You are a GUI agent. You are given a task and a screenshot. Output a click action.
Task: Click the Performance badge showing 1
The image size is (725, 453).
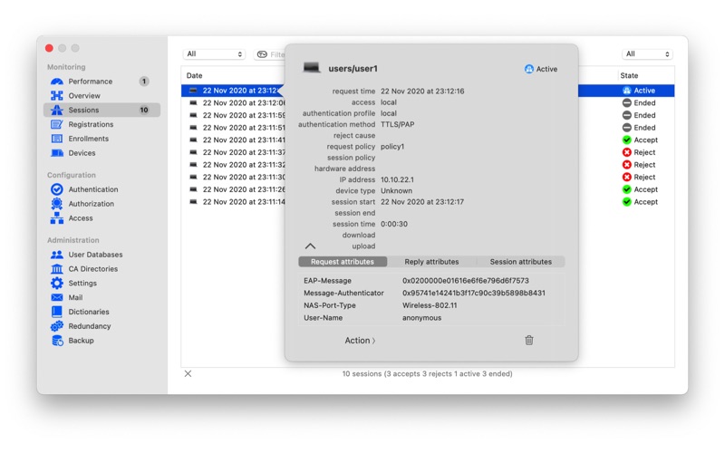(144, 82)
